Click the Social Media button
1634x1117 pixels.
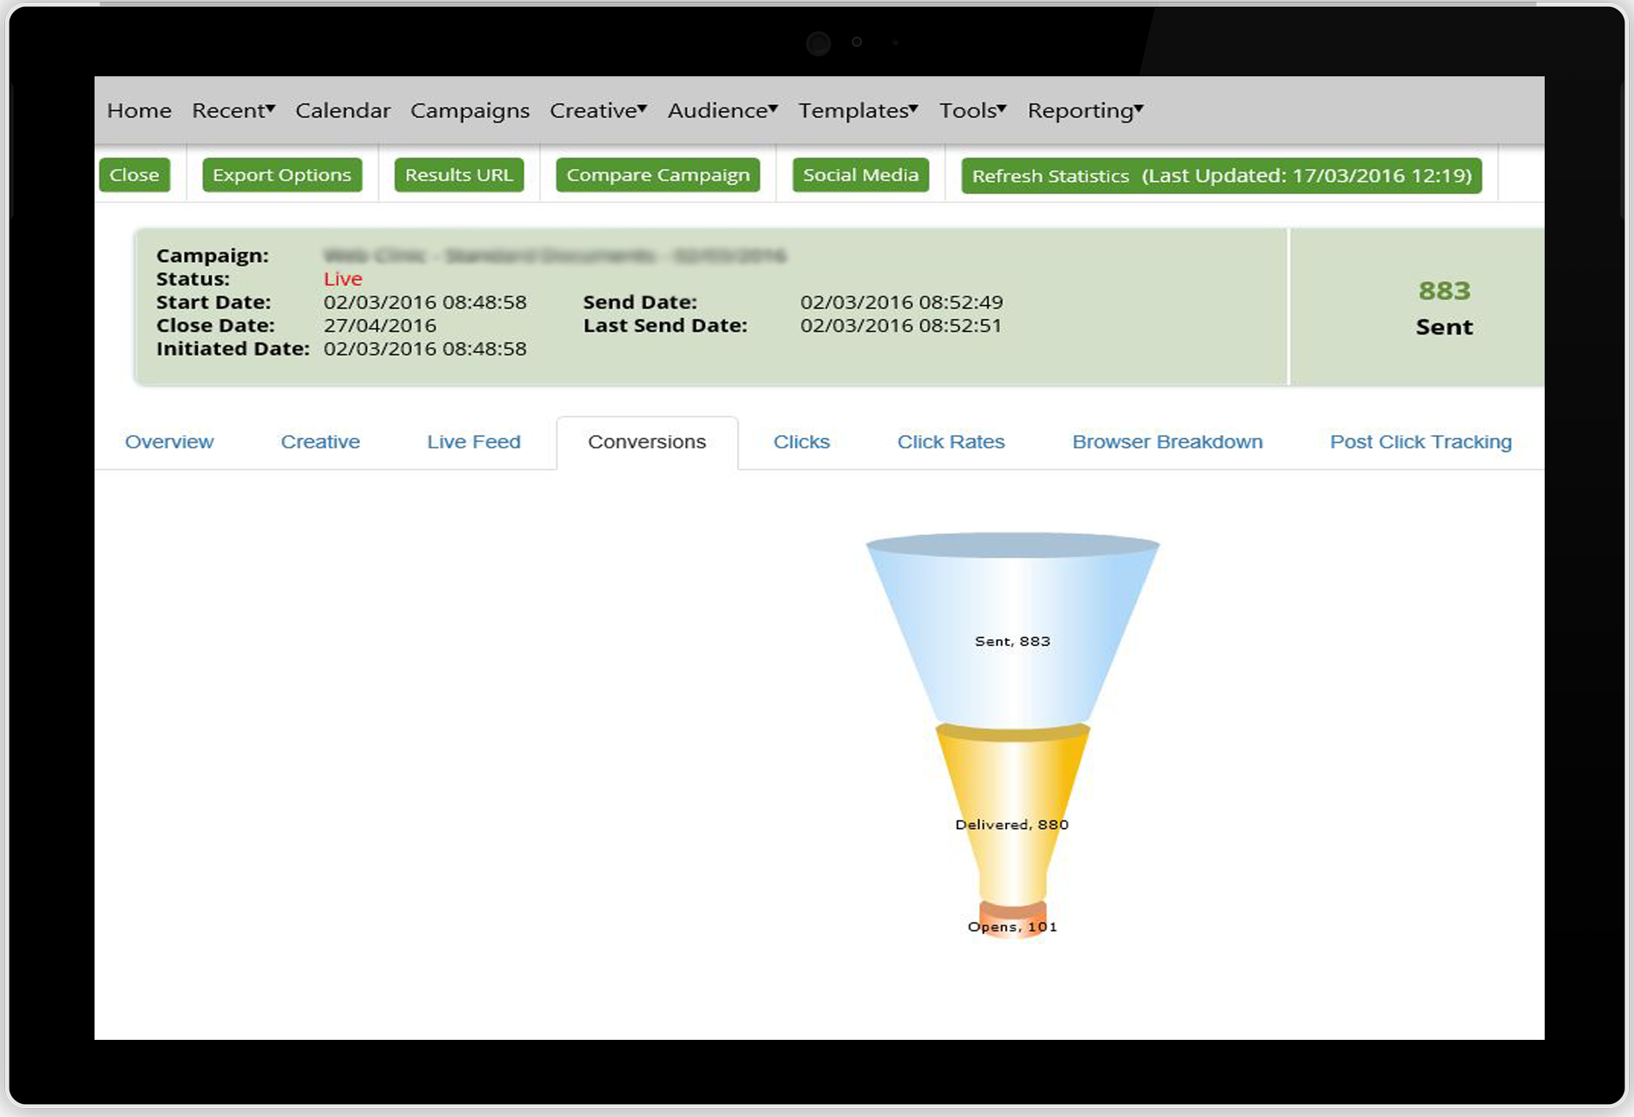point(860,174)
